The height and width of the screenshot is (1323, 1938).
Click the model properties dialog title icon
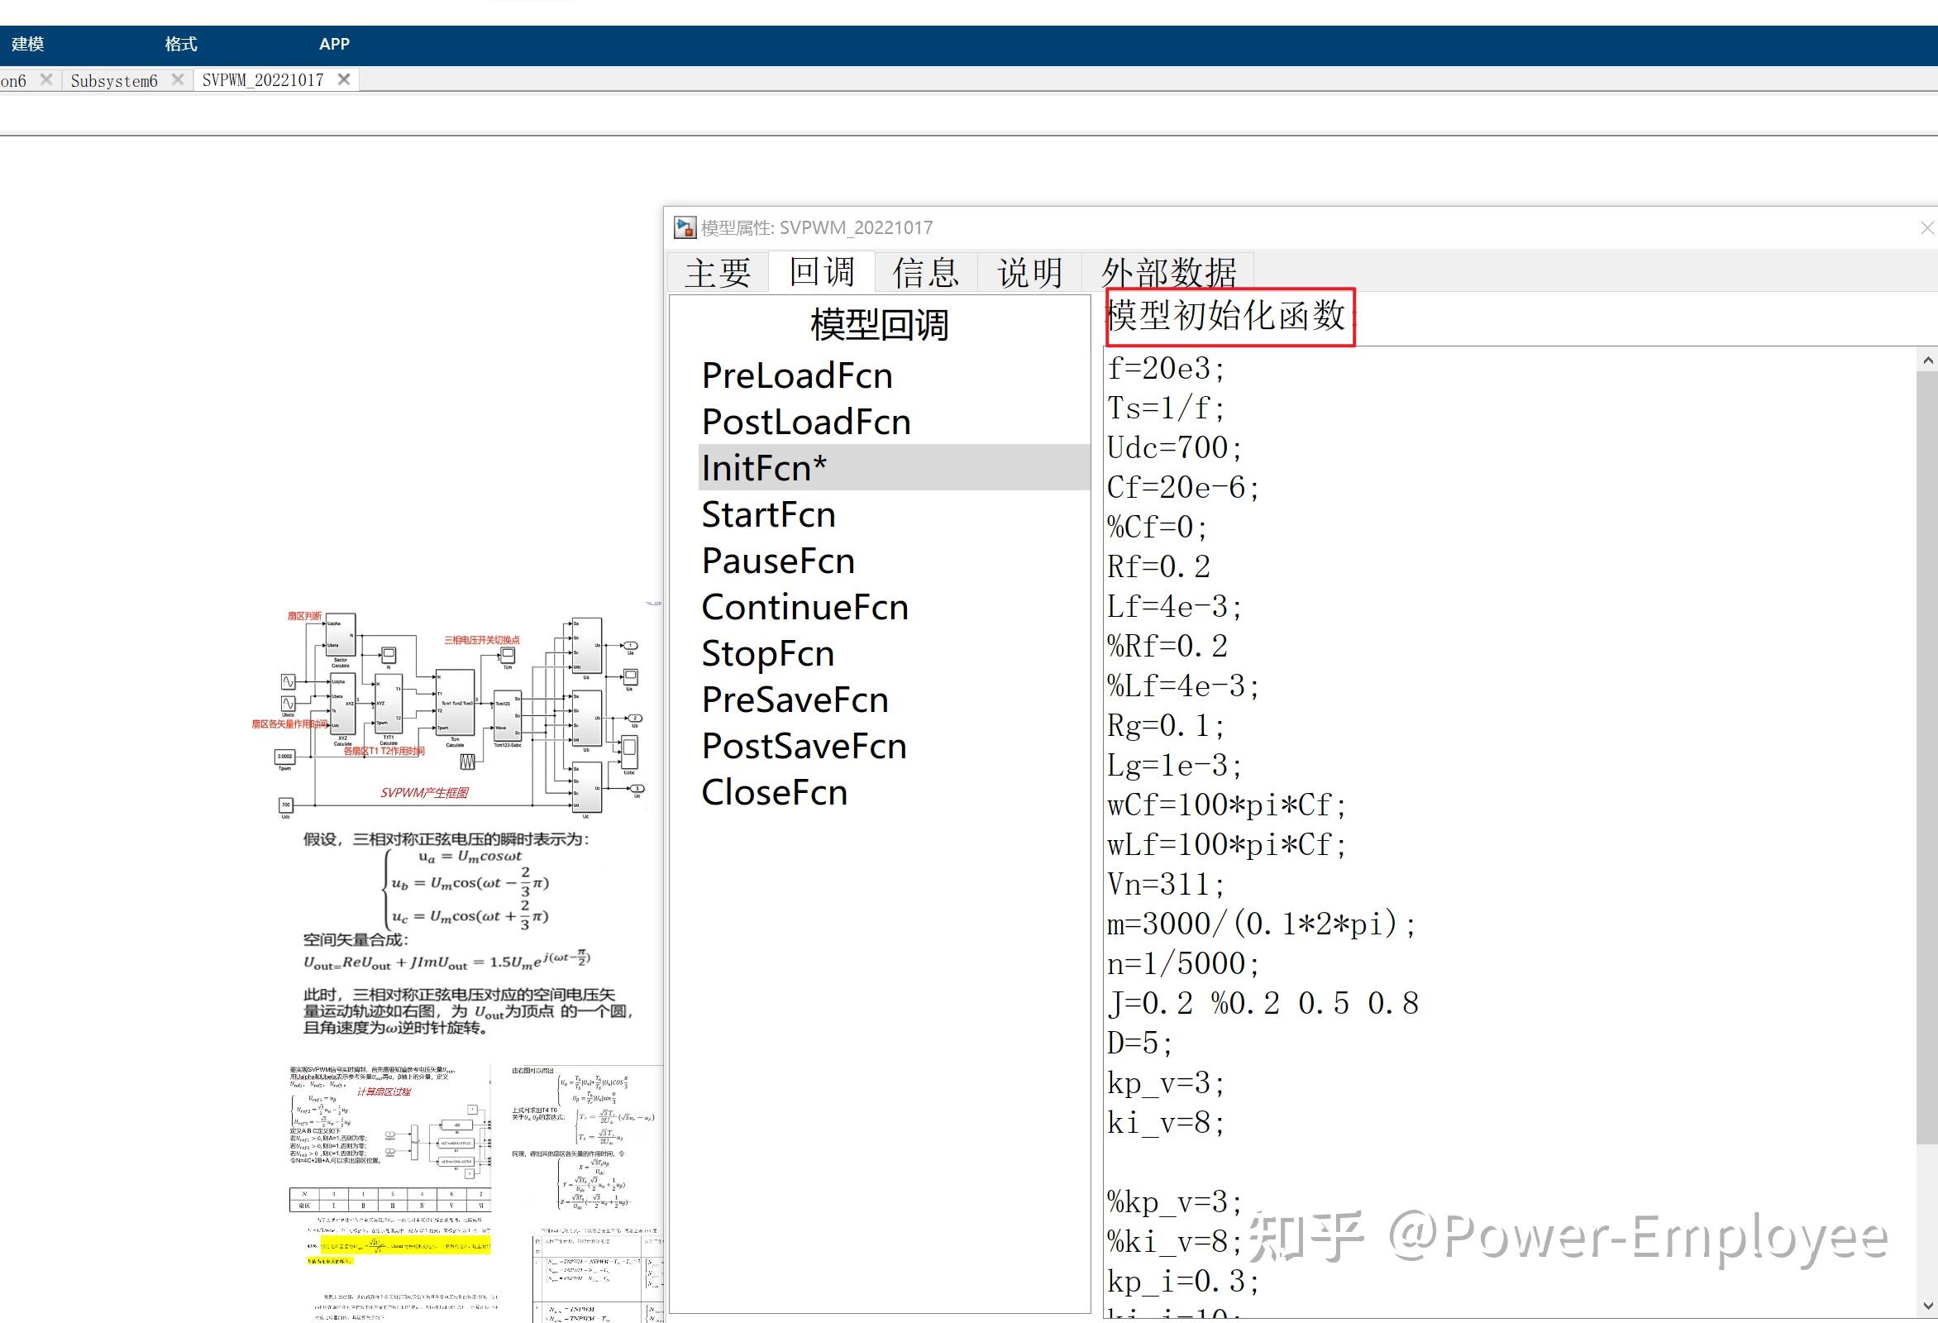(x=685, y=227)
